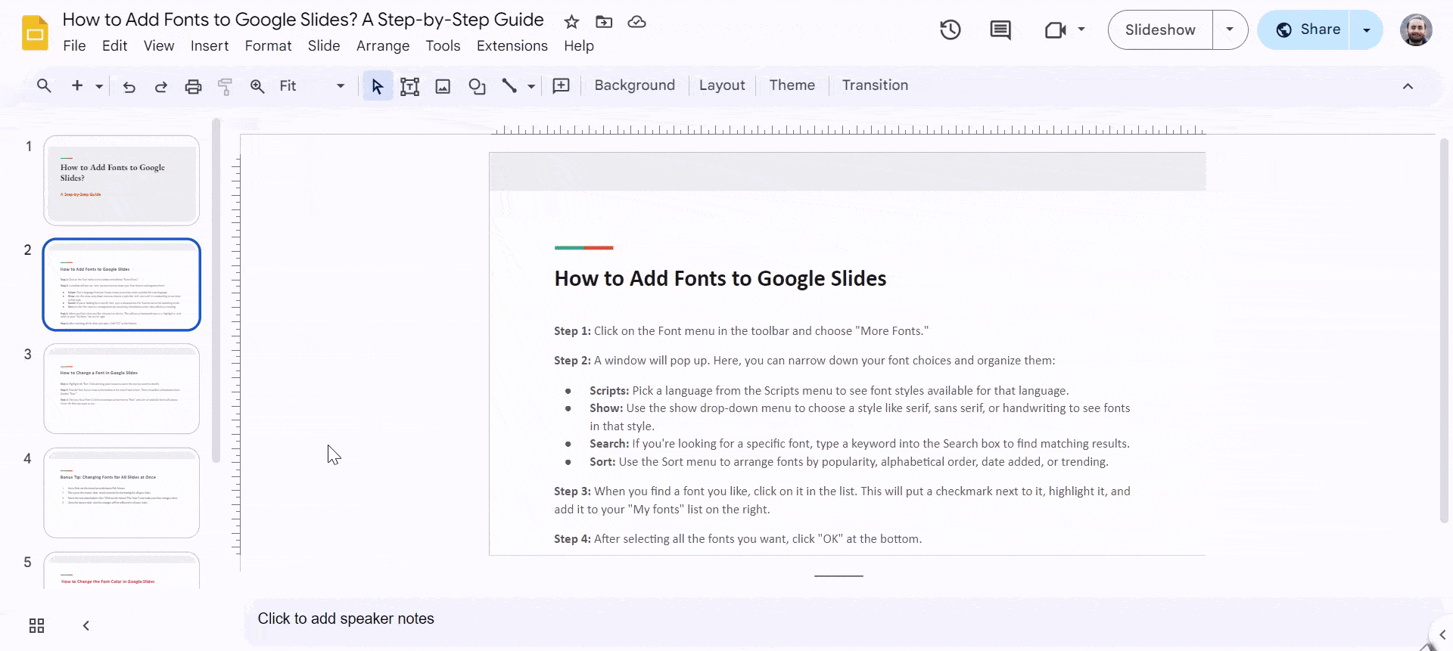Toggle grid view of slides
This screenshot has height=651, width=1453.
pos(36,625)
